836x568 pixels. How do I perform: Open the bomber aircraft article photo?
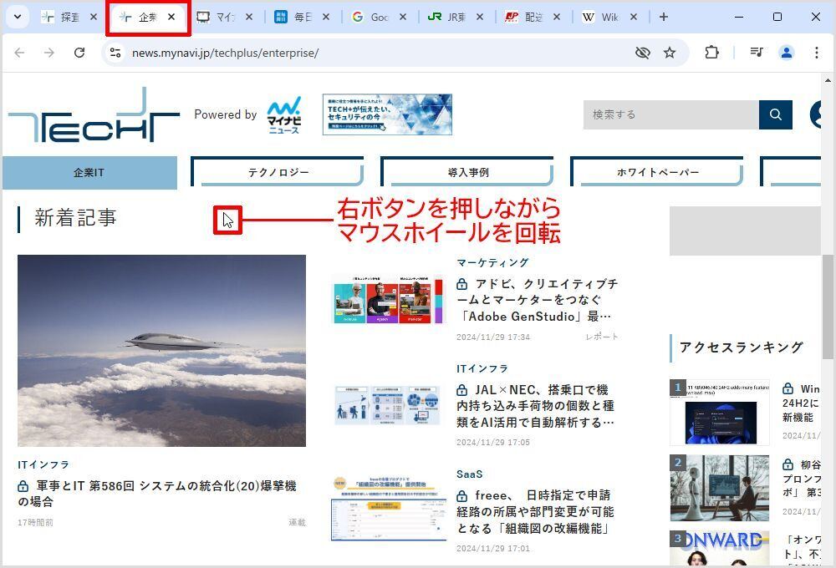(161, 351)
